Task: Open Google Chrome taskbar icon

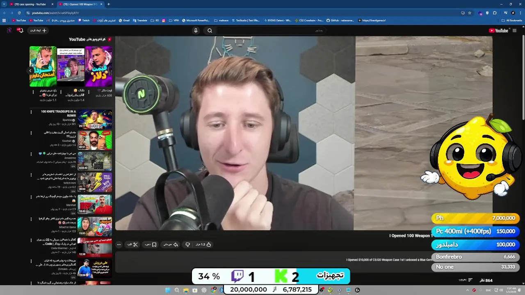Action: pos(213,290)
